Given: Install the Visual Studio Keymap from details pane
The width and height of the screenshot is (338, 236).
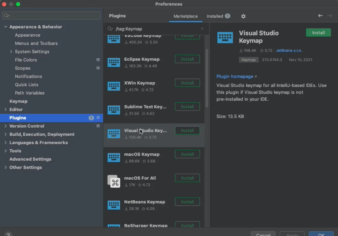Looking at the screenshot, I should (318, 32).
